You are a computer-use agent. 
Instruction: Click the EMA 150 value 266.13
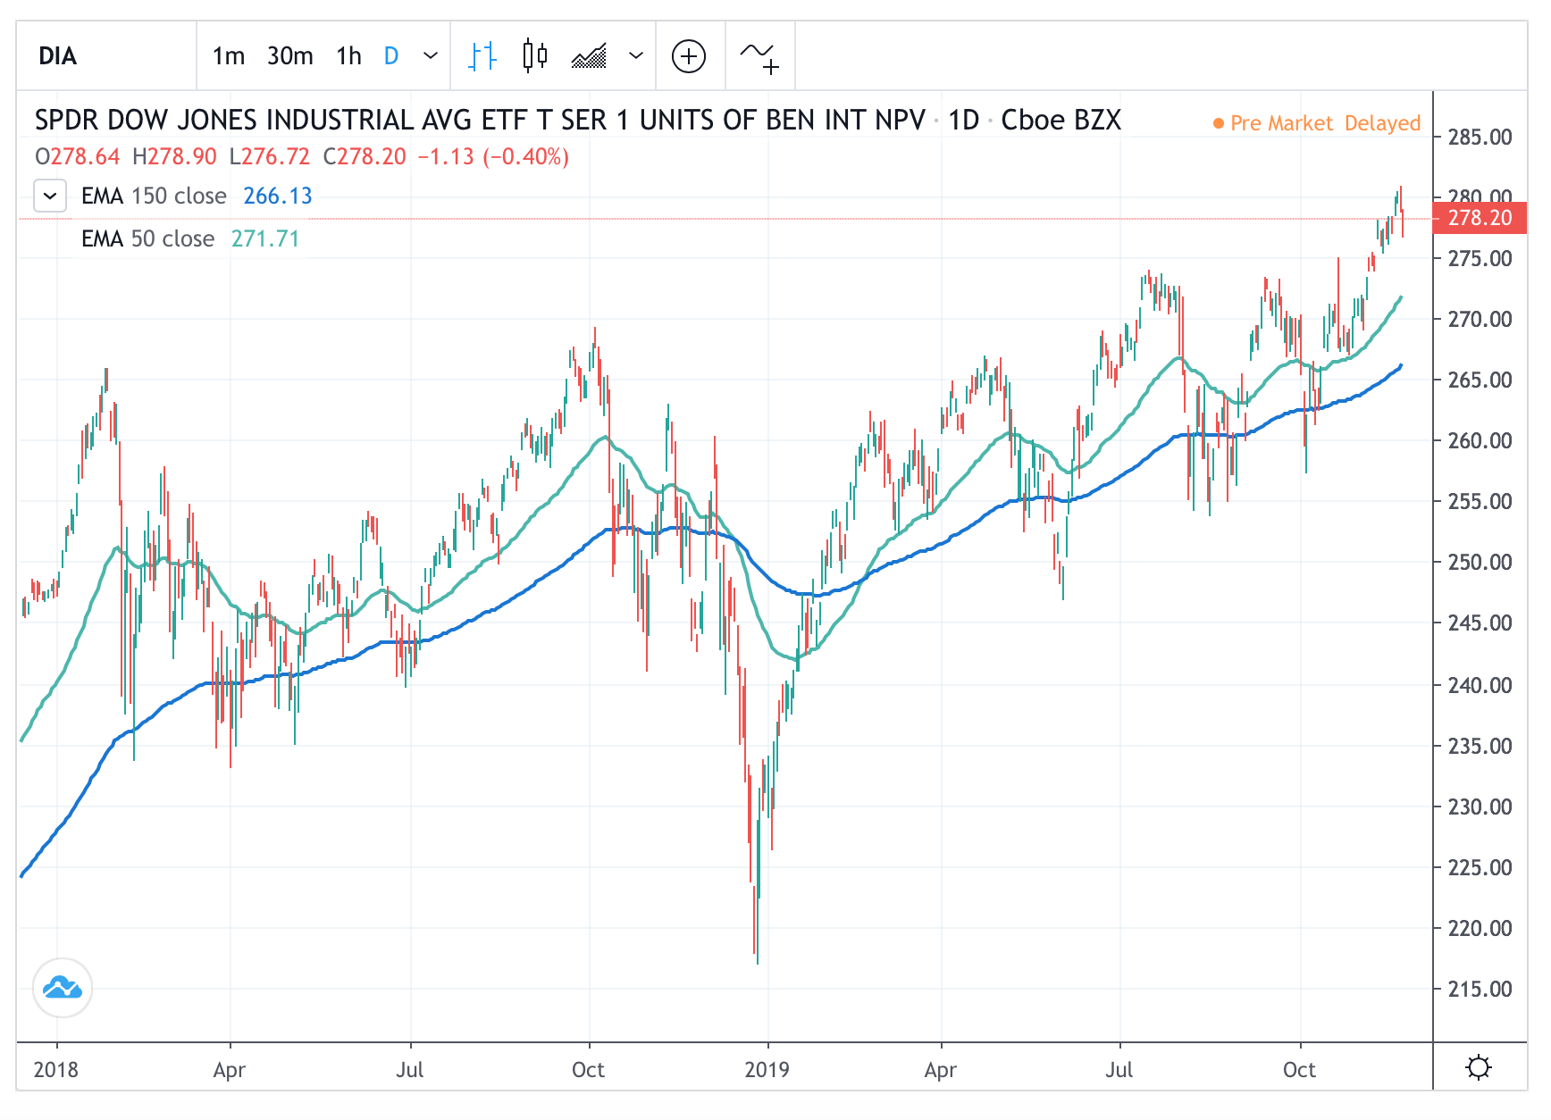point(278,196)
